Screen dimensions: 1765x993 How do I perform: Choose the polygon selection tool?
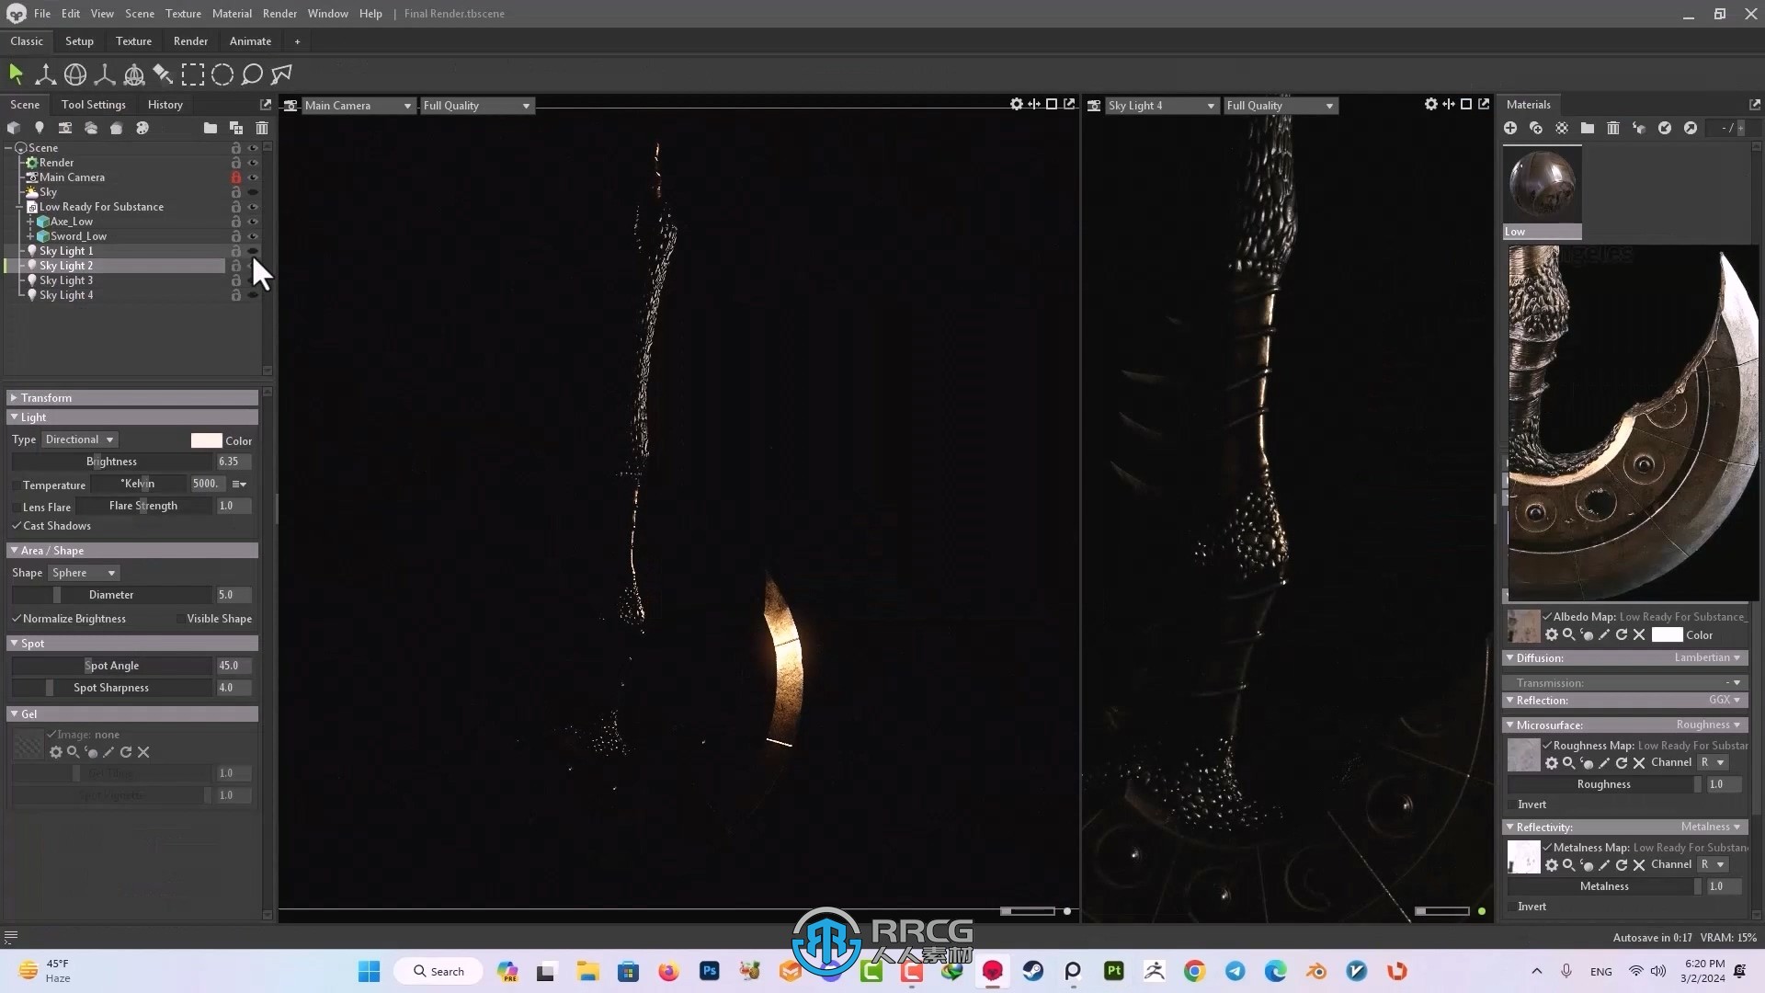coord(281,74)
